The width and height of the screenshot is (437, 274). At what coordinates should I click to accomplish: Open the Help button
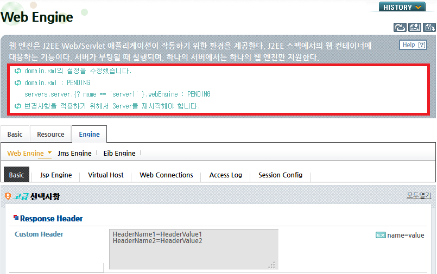pyautogui.click(x=413, y=45)
